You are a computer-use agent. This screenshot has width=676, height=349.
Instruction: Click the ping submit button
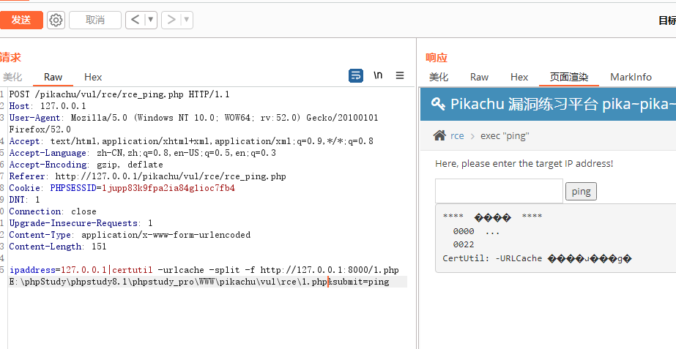coord(581,191)
